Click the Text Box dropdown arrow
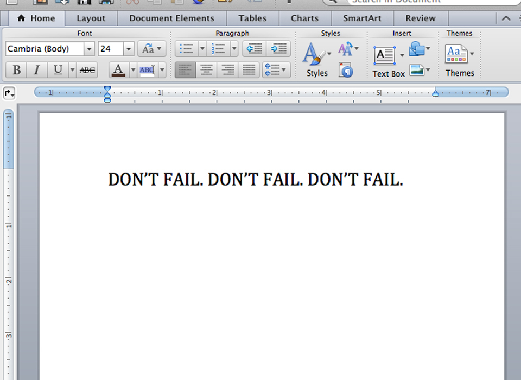521x380 pixels. click(402, 55)
